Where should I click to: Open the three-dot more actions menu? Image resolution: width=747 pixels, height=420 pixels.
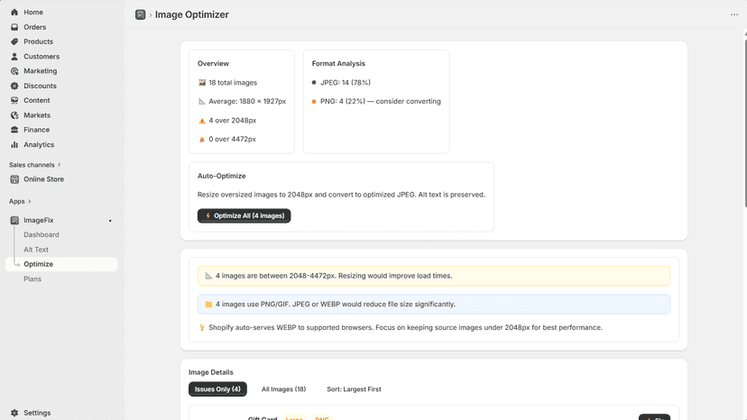click(x=734, y=14)
